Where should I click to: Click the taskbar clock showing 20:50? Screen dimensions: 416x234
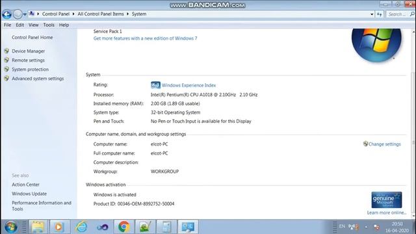(x=397, y=227)
